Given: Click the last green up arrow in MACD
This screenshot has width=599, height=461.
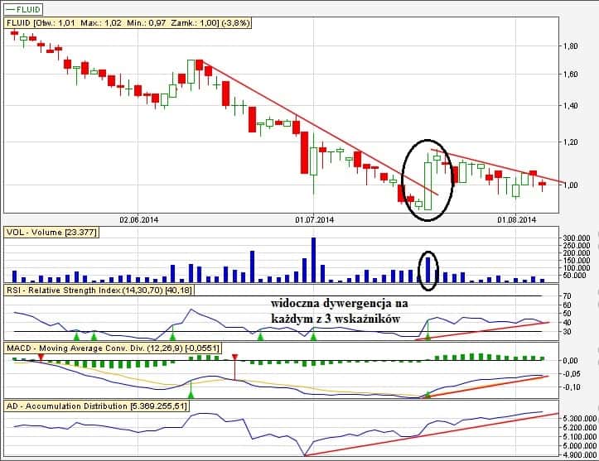Looking at the screenshot, I should 428,396.
